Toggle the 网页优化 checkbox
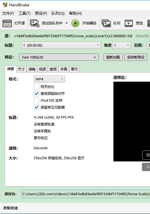 pyautogui.click(x=37, y=87)
